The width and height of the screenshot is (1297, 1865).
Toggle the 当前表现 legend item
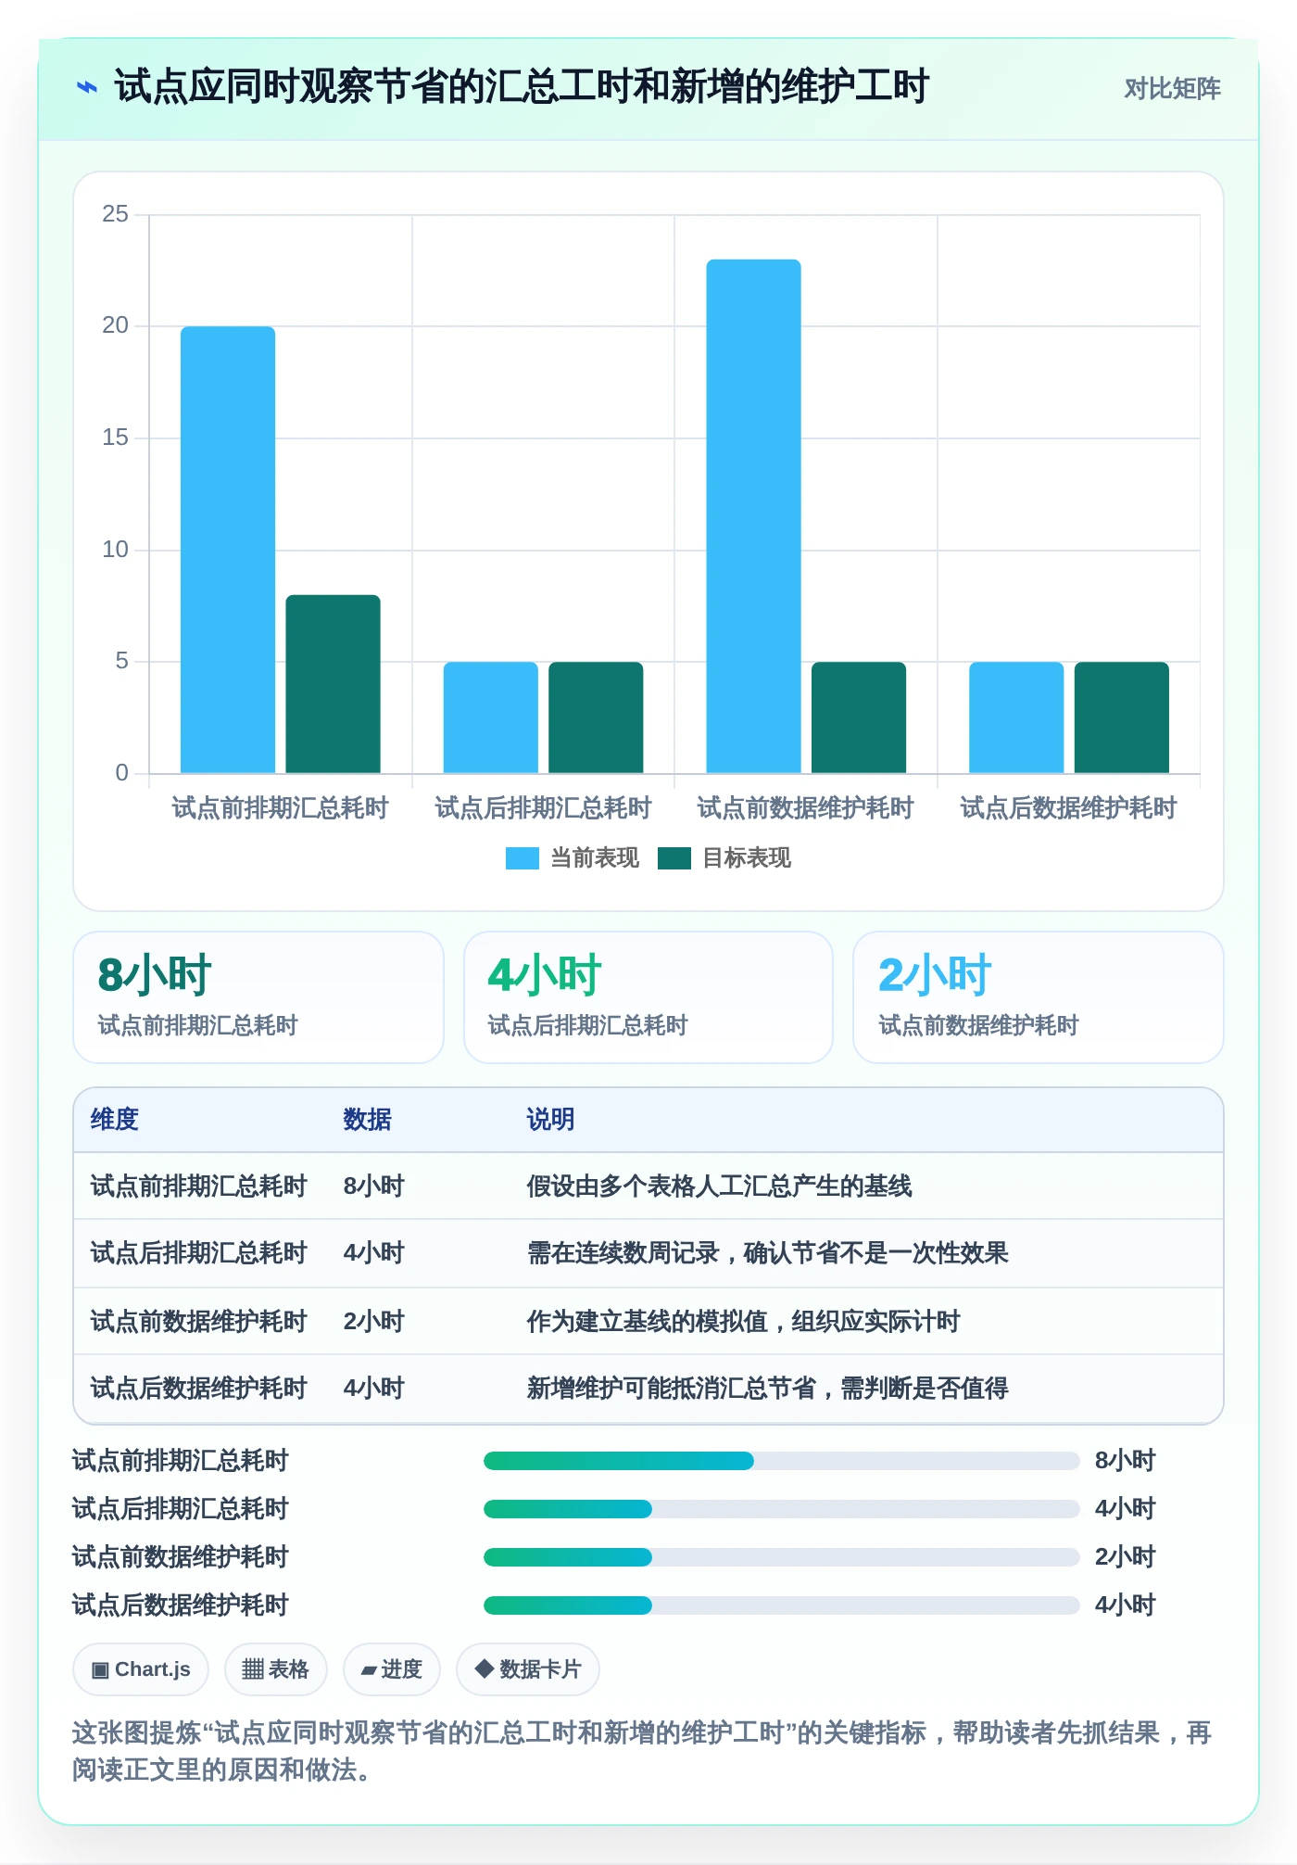coord(573,858)
